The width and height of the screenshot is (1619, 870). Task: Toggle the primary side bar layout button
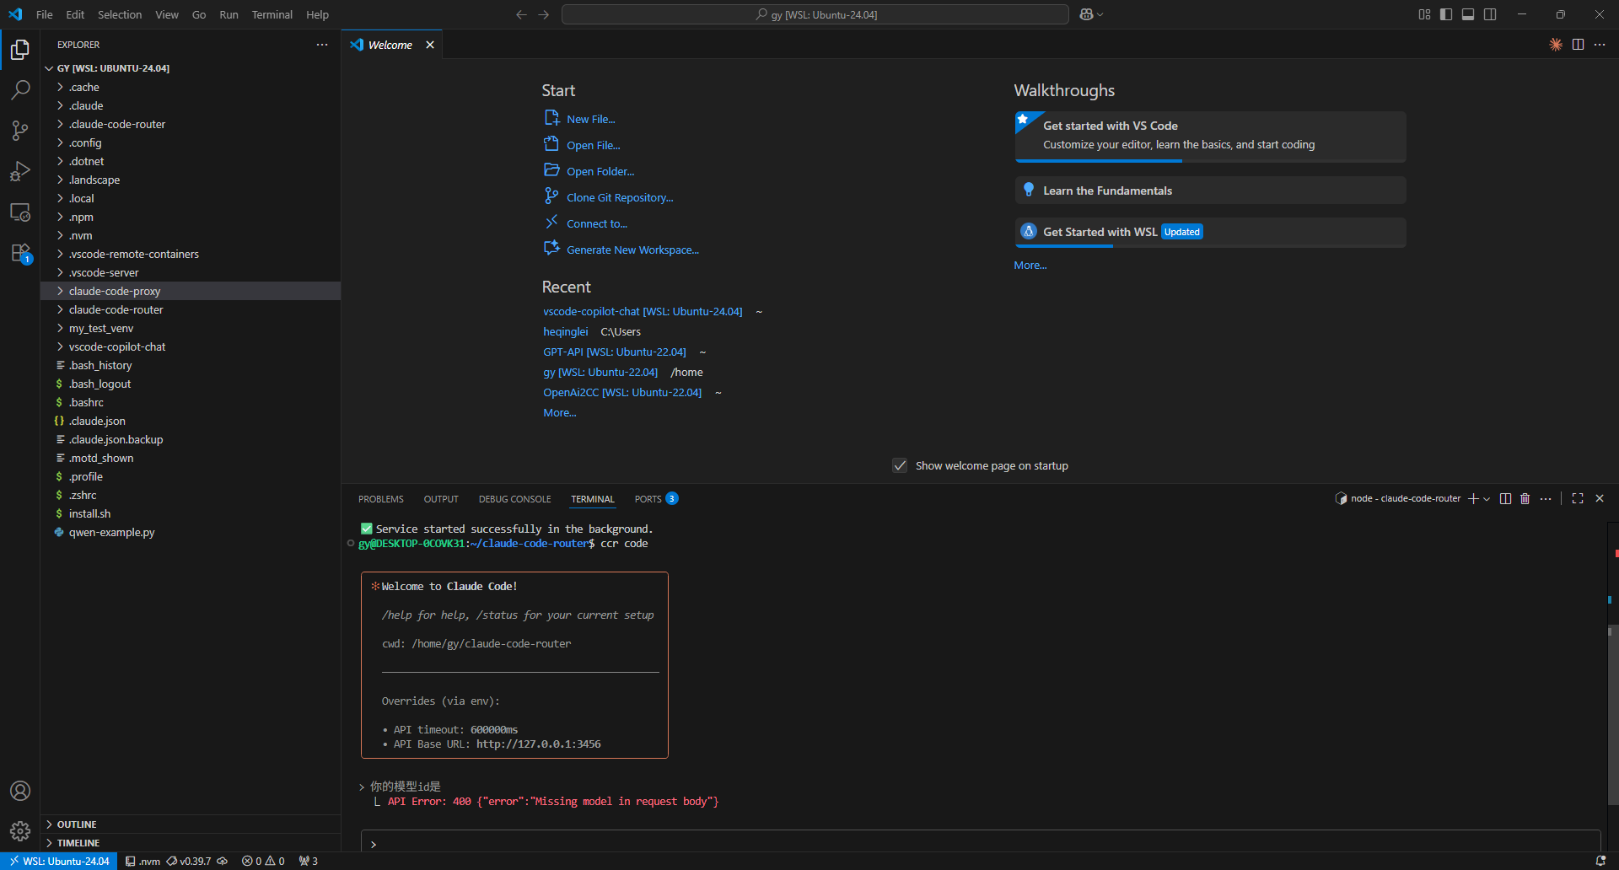click(x=1446, y=14)
